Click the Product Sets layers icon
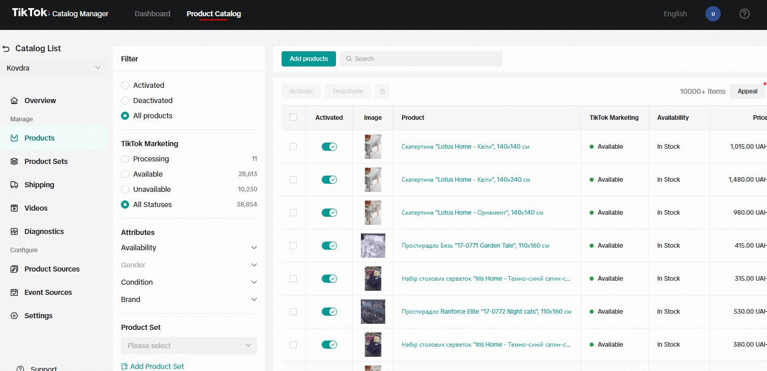The width and height of the screenshot is (767, 371). pyautogui.click(x=14, y=161)
